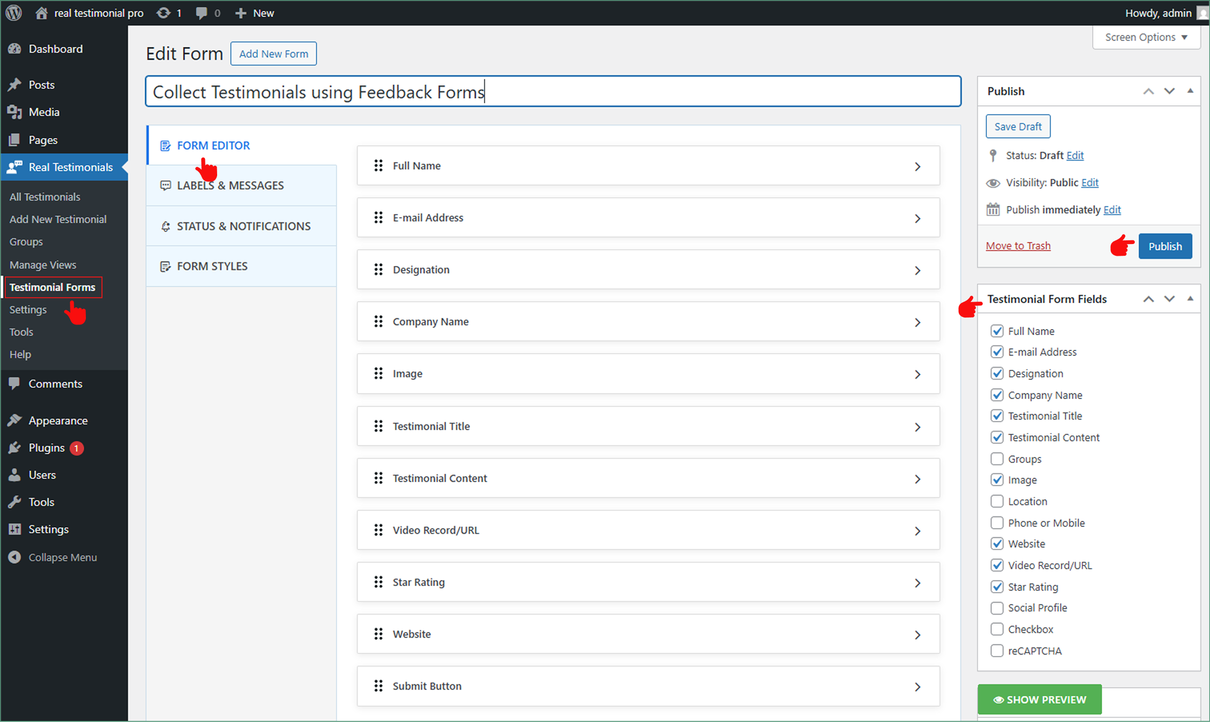This screenshot has height=722, width=1210.
Task: Uncheck the Full Name field checkbox
Action: [x=997, y=331]
